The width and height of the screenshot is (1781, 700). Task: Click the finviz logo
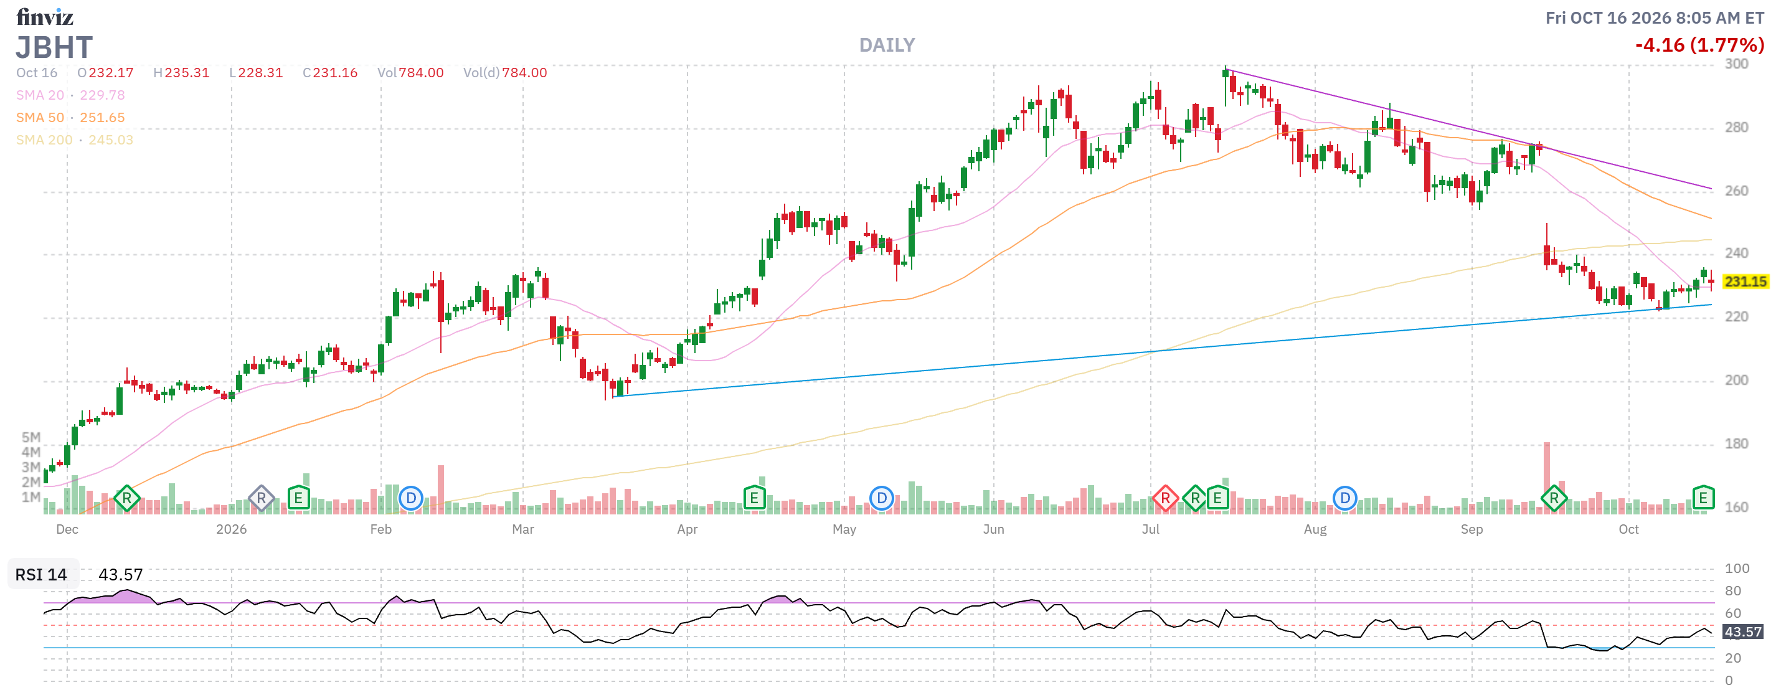44,17
